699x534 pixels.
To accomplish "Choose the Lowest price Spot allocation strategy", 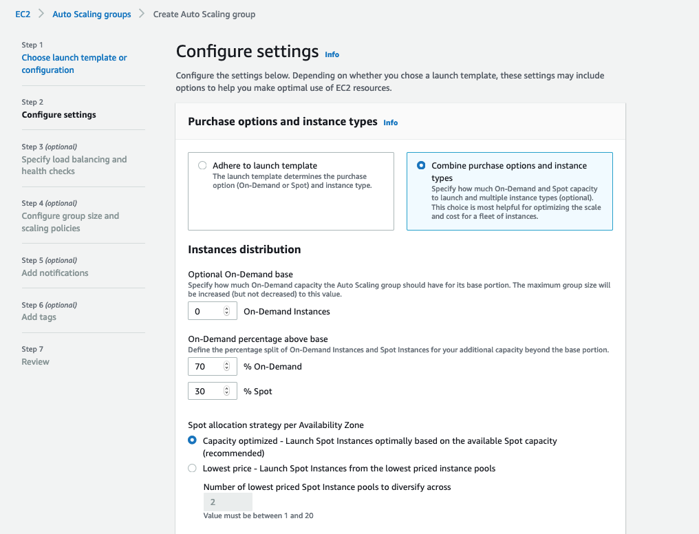I will pyautogui.click(x=192, y=469).
